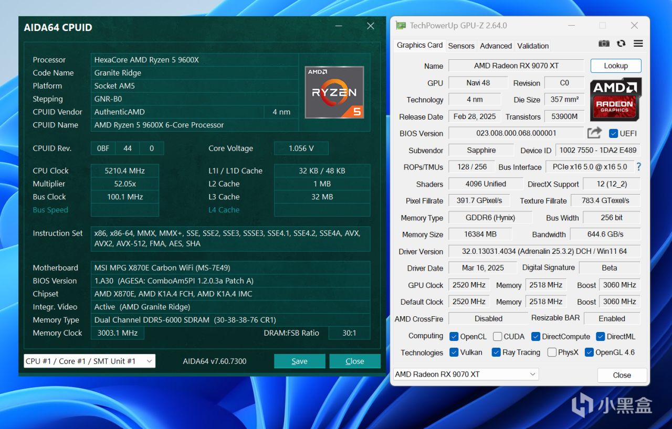Switch to the Sensors tab
Image resolution: width=672 pixels, height=429 pixels.
461,46
